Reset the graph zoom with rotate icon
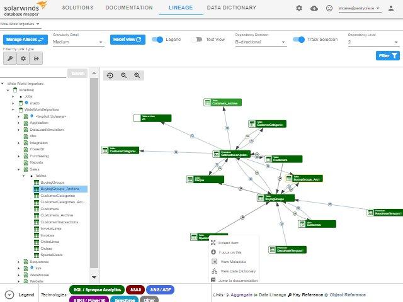 coord(110,75)
